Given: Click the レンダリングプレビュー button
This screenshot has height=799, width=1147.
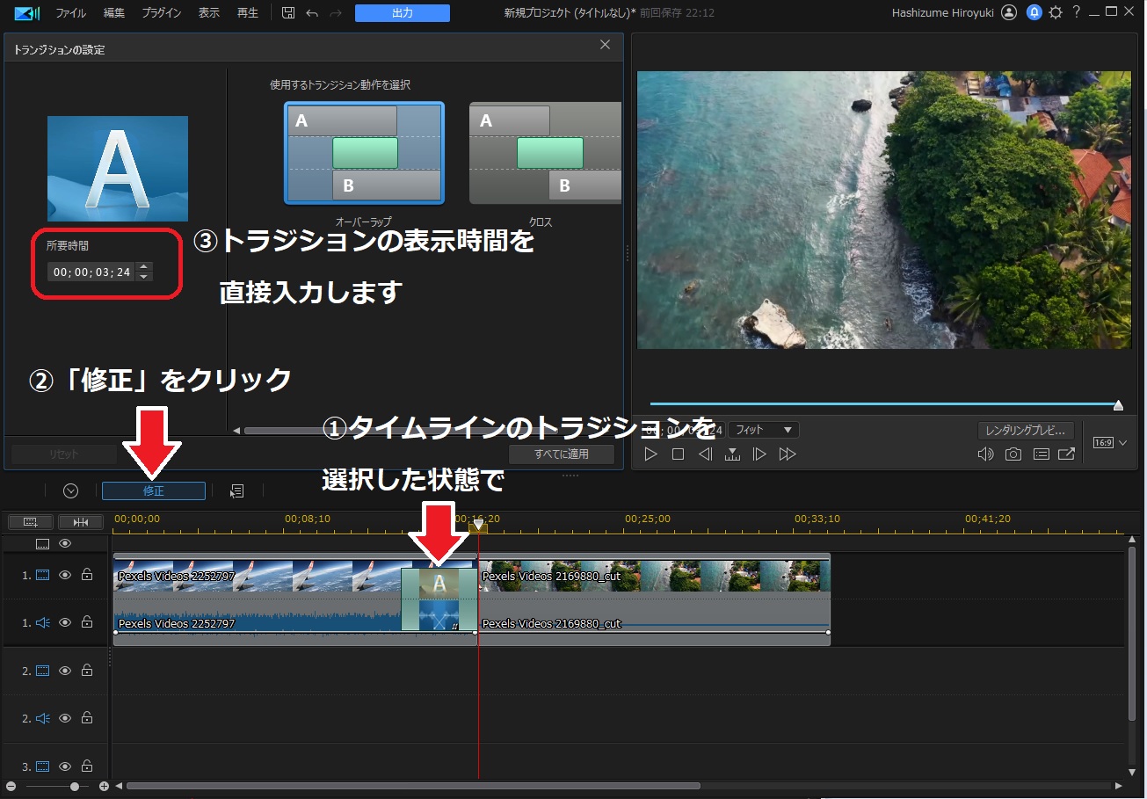Looking at the screenshot, I should [1027, 431].
